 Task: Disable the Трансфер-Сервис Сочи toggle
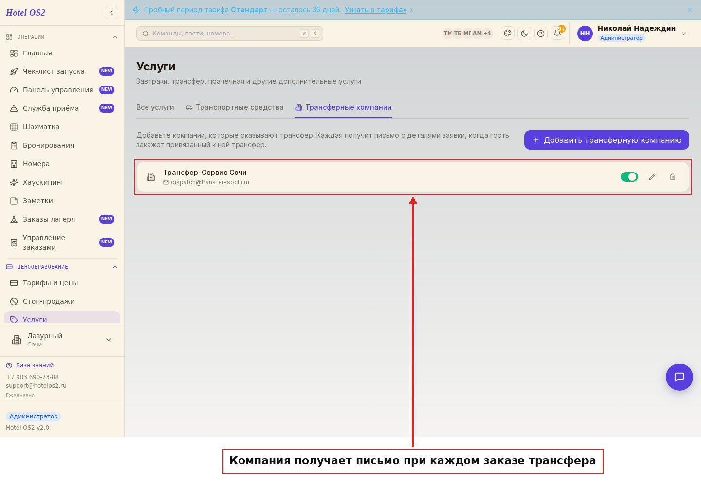click(629, 177)
